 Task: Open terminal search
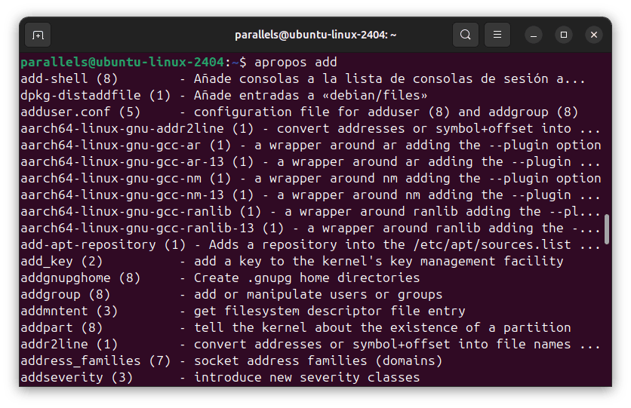click(x=466, y=35)
